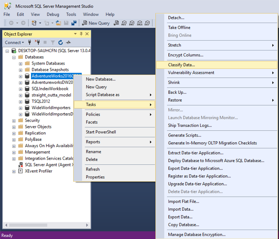Select Take Offline menu entry
The width and height of the screenshot is (279, 239).
point(216,27)
